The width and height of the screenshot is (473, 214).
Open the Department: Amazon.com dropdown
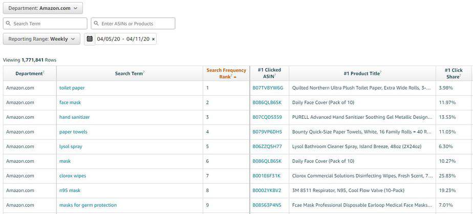(x=43, y=8)
